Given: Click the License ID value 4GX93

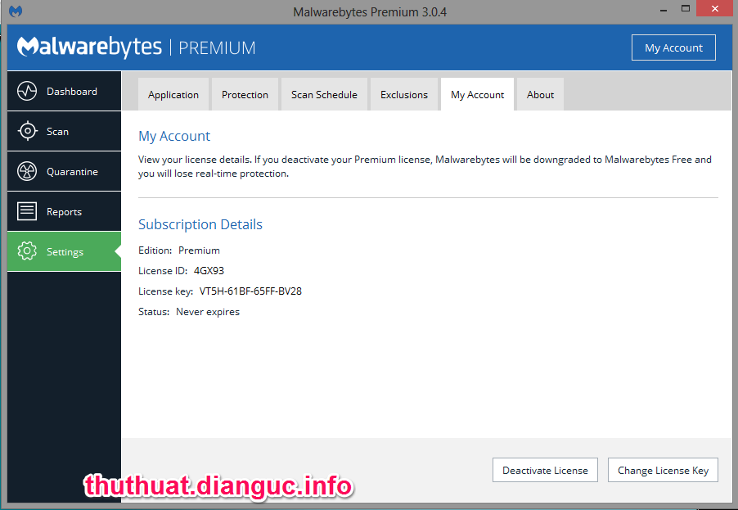Looking at the screenshot, I should [209, 271].
